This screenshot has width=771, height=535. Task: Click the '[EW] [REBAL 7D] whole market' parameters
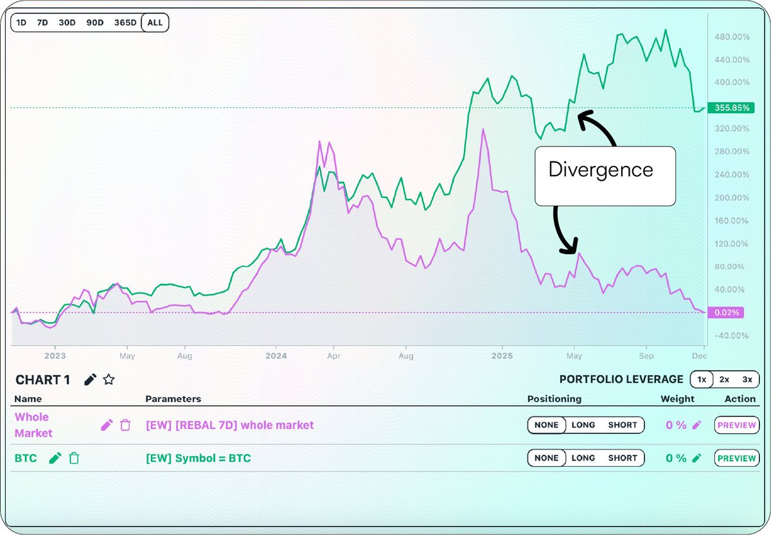click(230, 425)
